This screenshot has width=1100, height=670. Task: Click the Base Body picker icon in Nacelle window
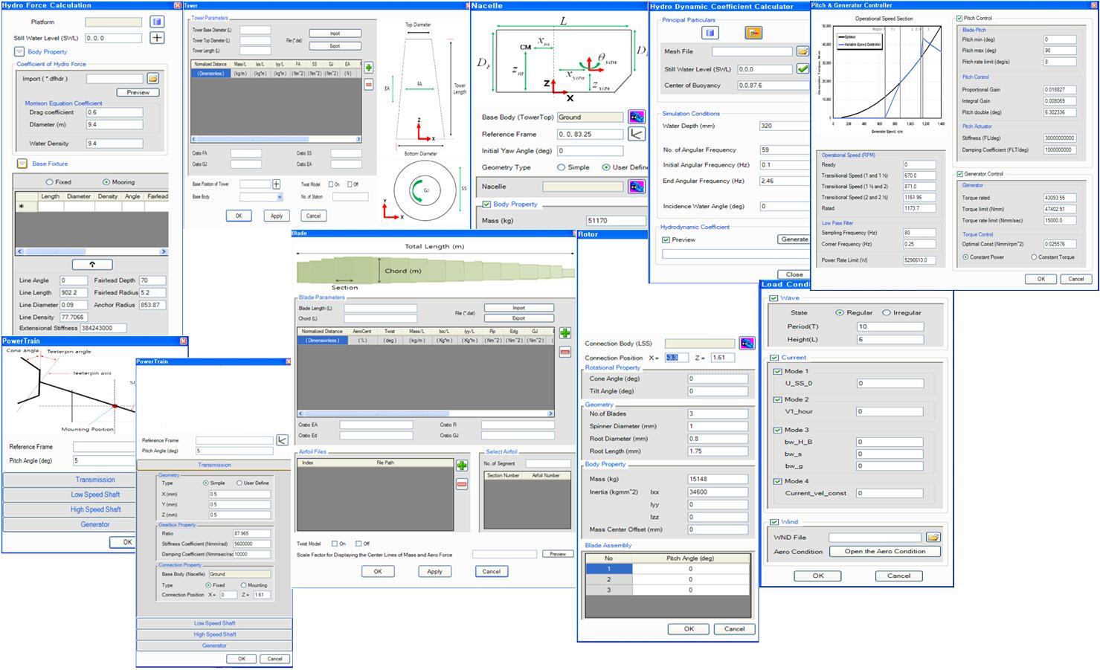(x=637, y=117)
